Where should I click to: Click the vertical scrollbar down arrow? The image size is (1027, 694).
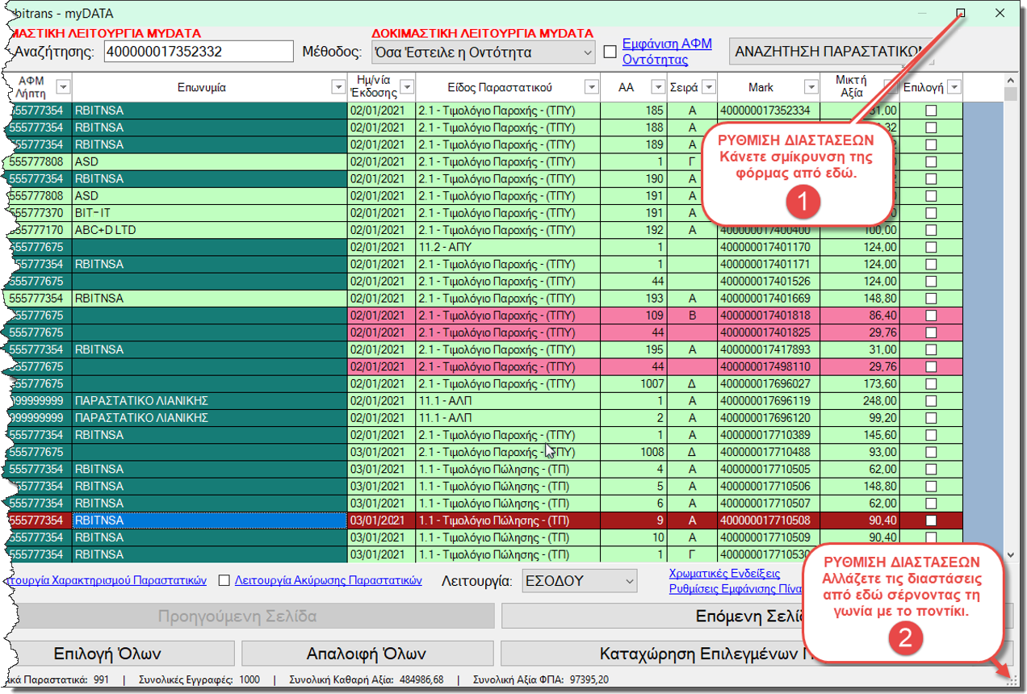(x=1010, y=555)
